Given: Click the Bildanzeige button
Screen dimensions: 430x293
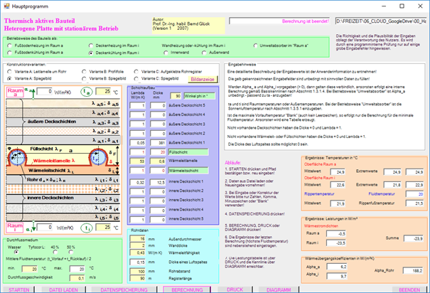Looking at the screenshot, I should (203, 79).
